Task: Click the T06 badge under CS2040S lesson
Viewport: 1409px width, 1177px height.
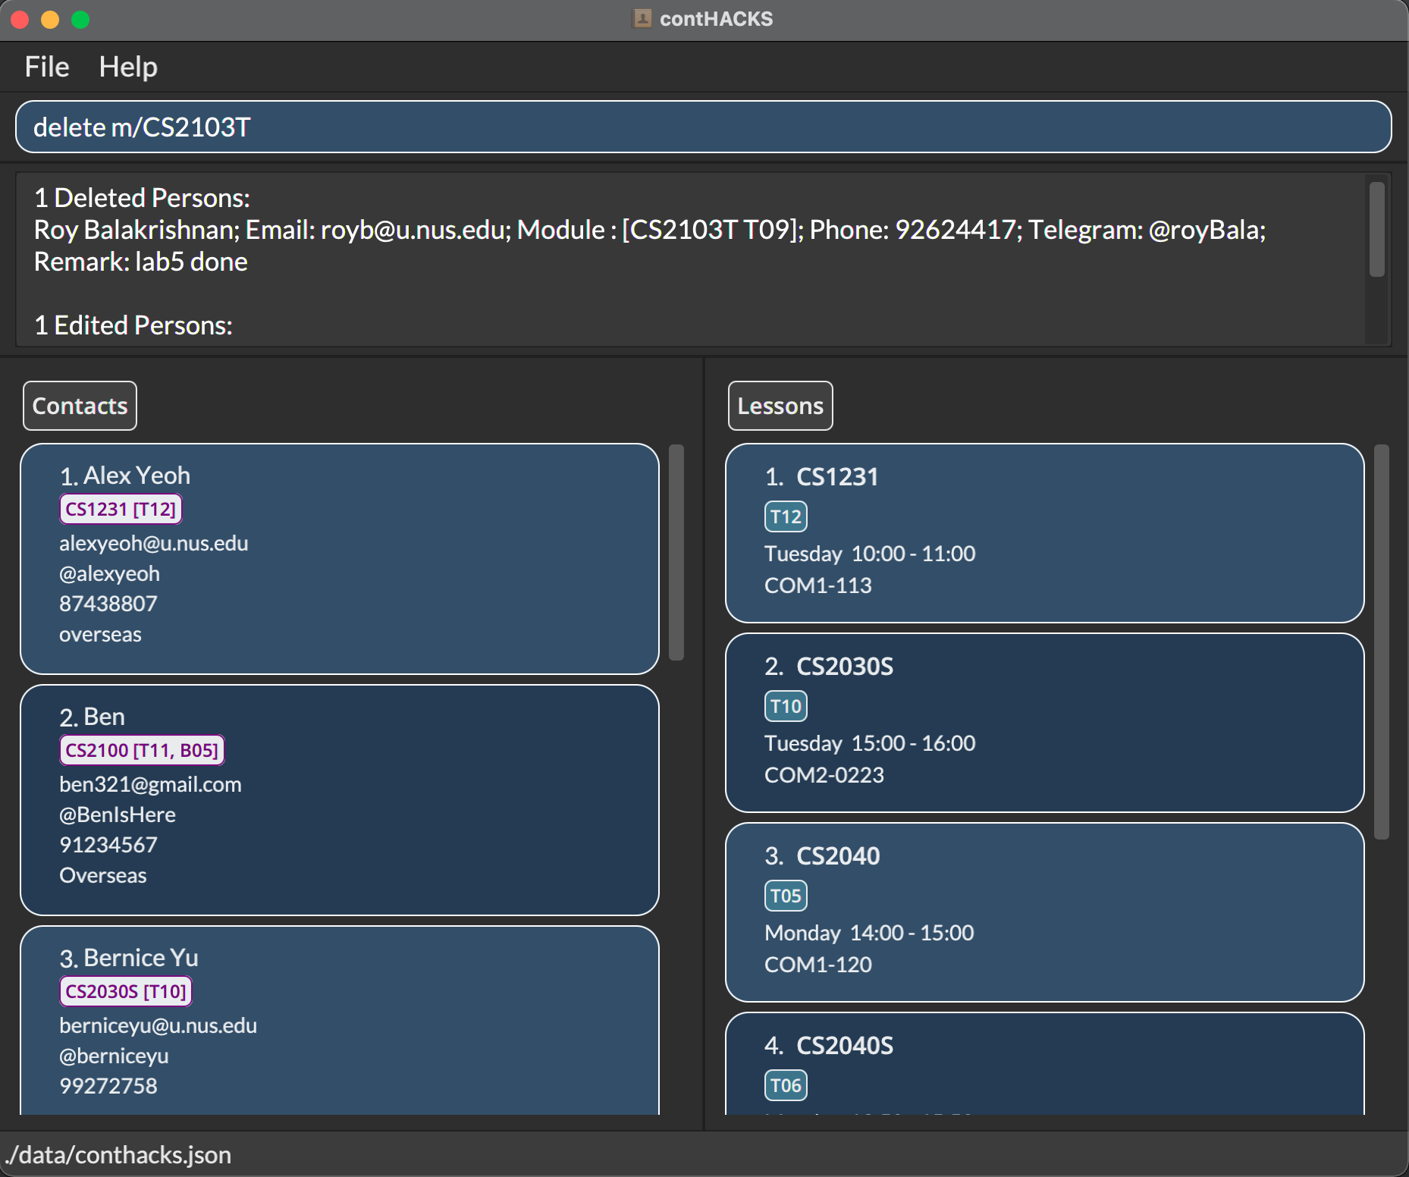Action: point(785,1086)
